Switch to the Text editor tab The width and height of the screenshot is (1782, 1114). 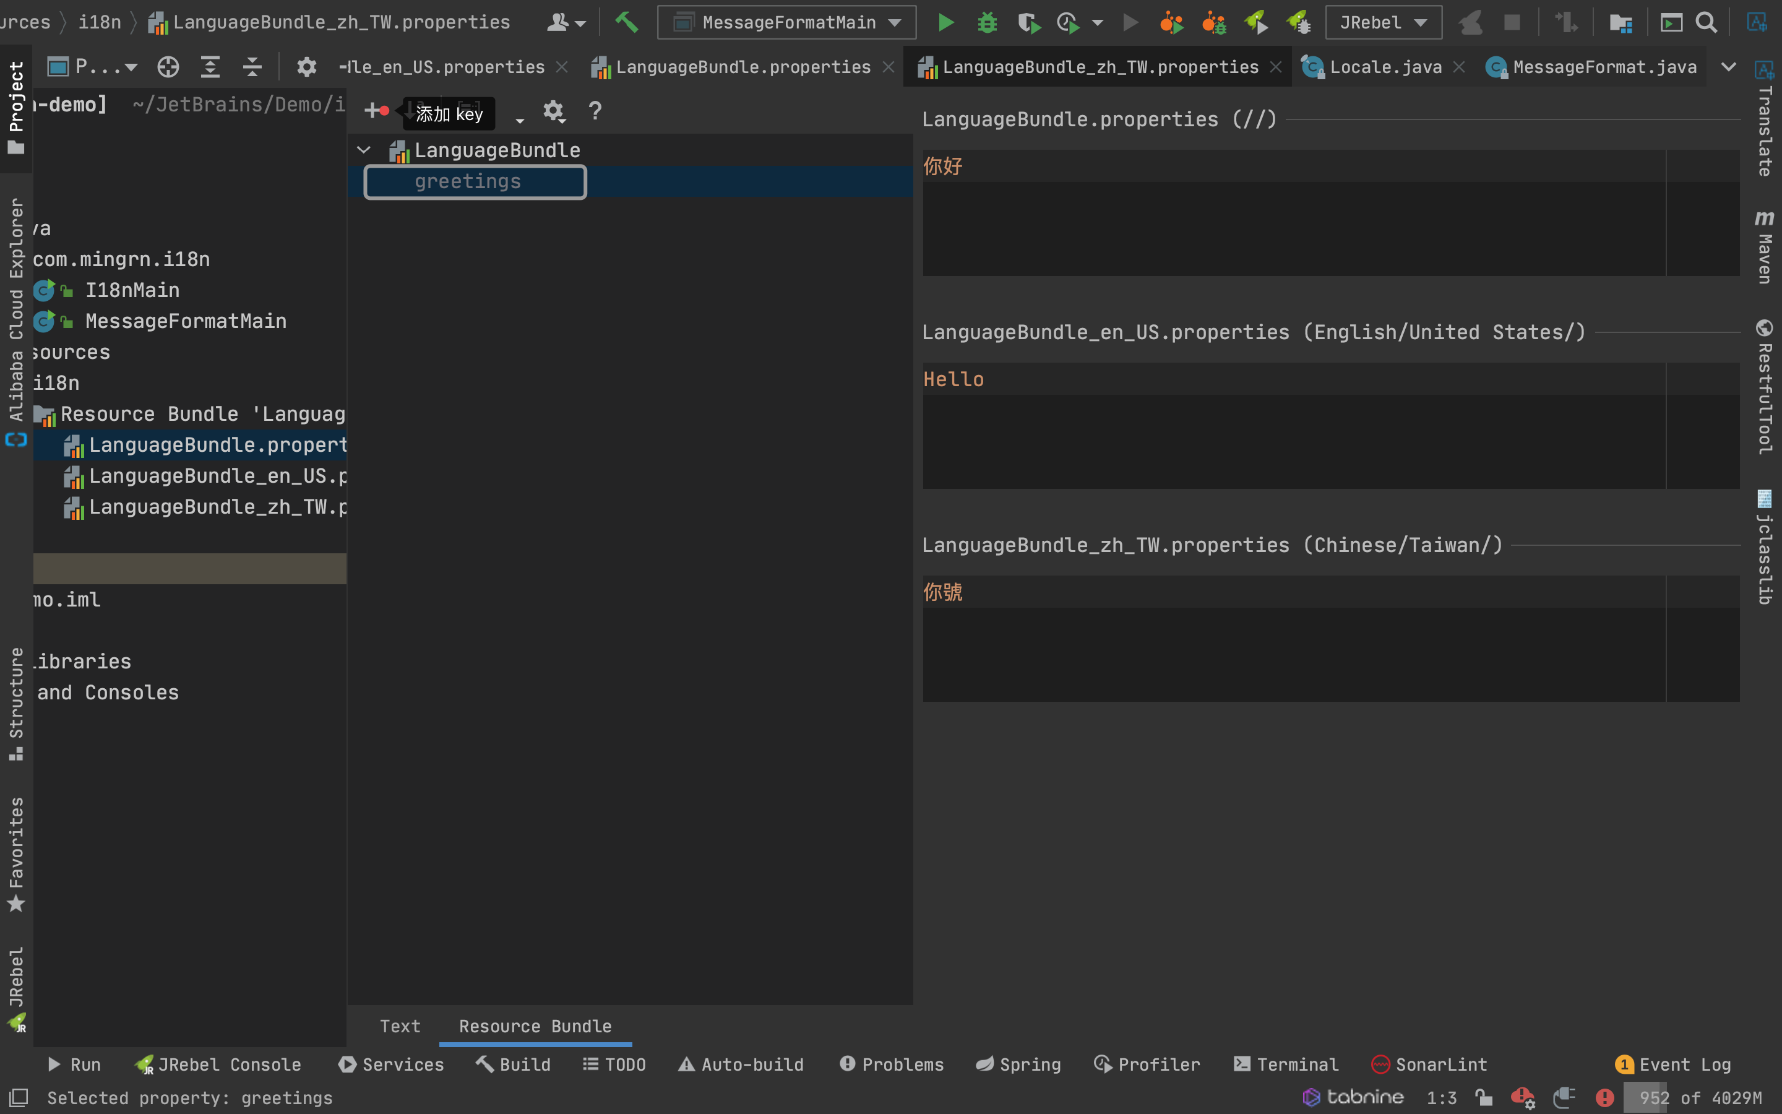tap(400, 1026)
